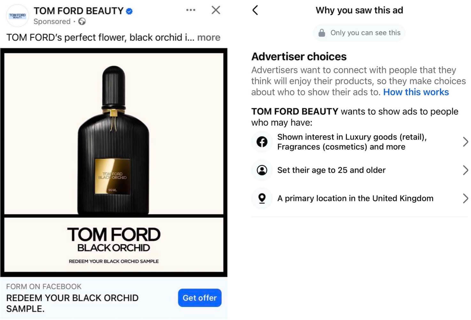
Task: Expand the age 25 and older row
Action: click(465, 170)
